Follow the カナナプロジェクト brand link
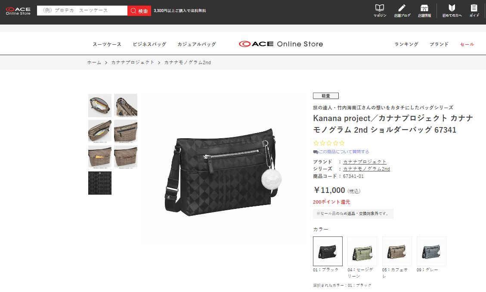This screenshot has width=486, height=292. click(365, 162)
